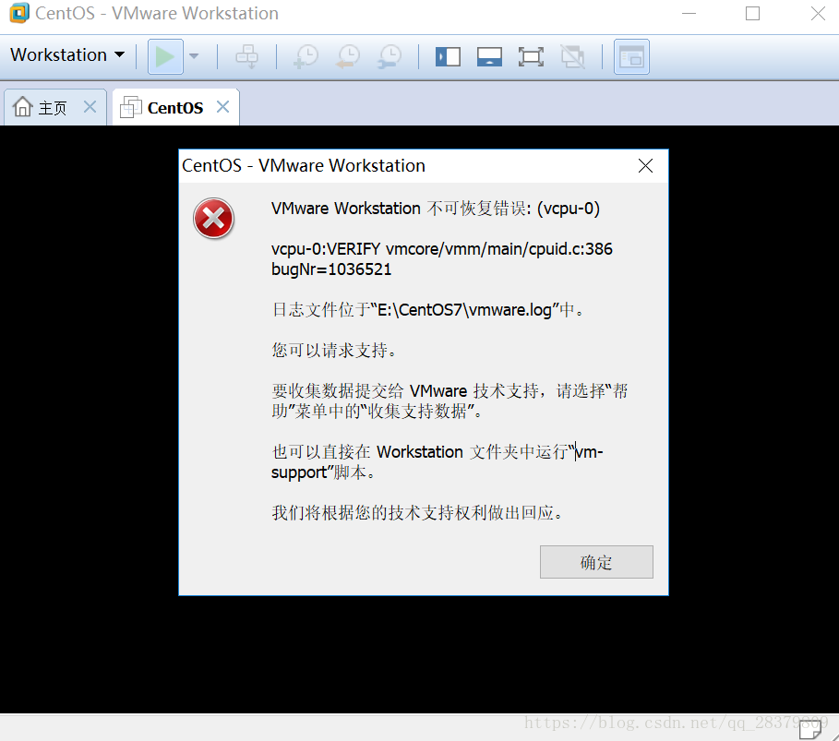
Task: Click the 我们将根据您的技术支持权利做出回应 text
Action: 417,512
